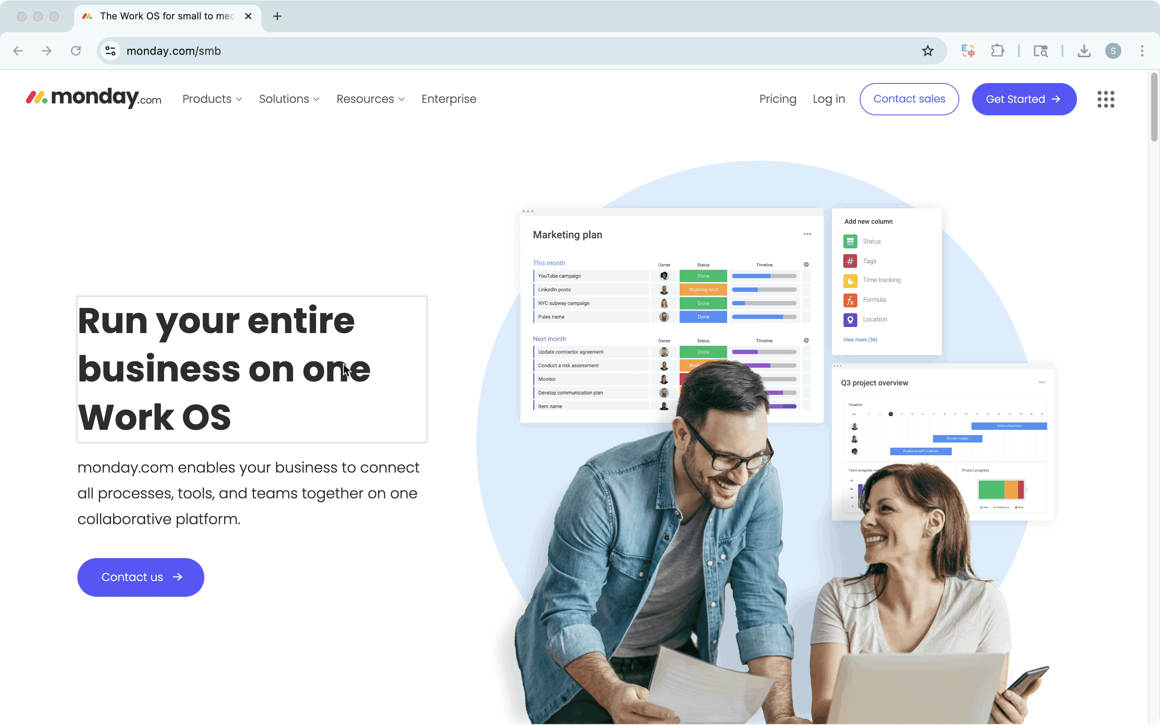Viewport: 1160px width, 725px height.
Task: Click the Formula fx icon
Action: (x=850, y=300)
